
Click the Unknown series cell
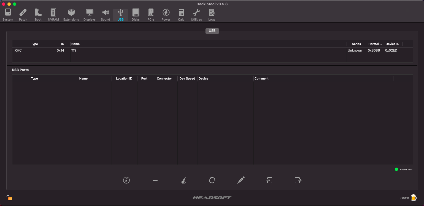[355, 50]
